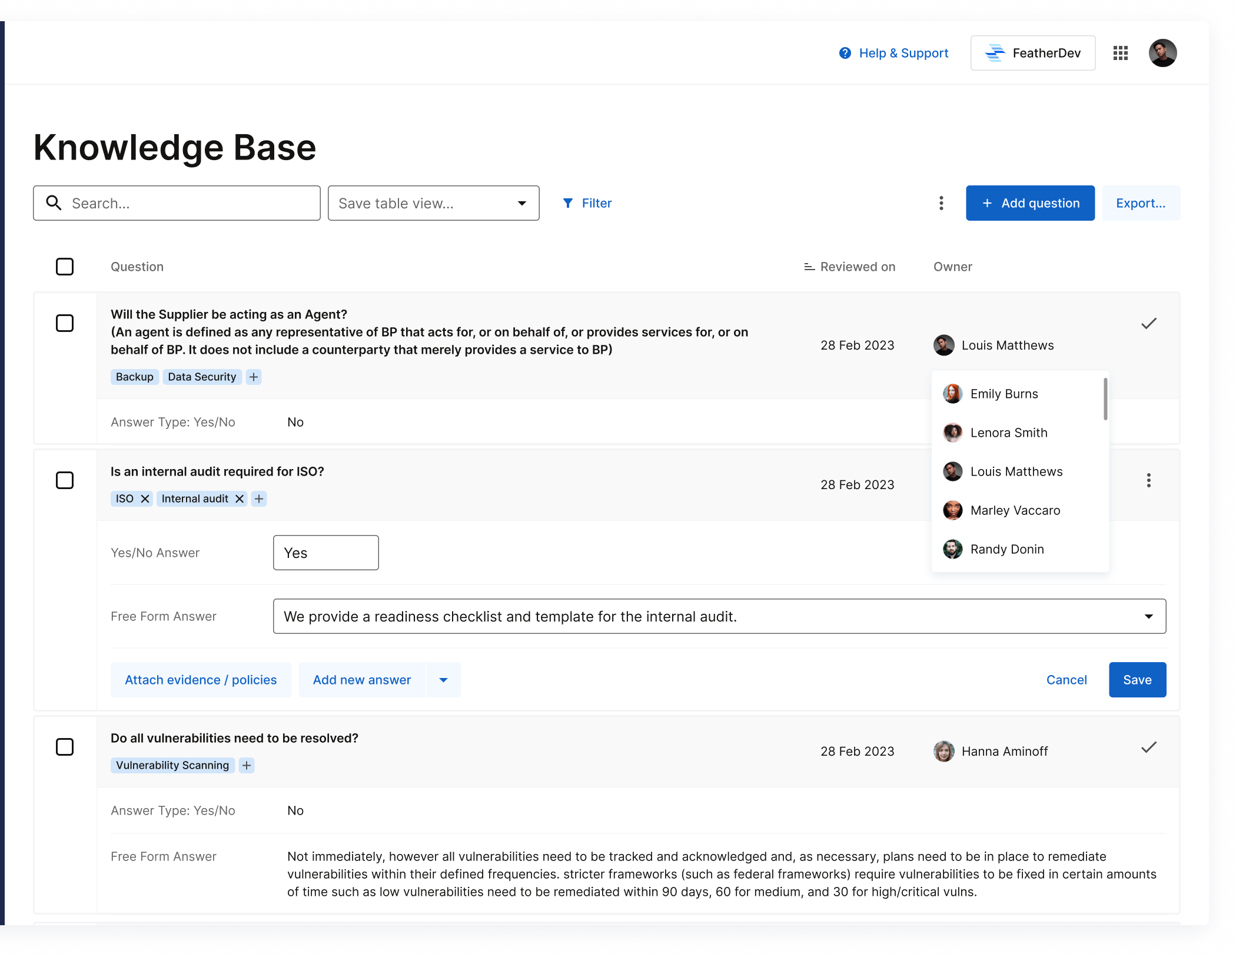Image resolution: width=1236 pixels, height=957 pixels.
Task: Click the owner list scrollbar
Action: pyautogui.click(x=1105, y=399)
